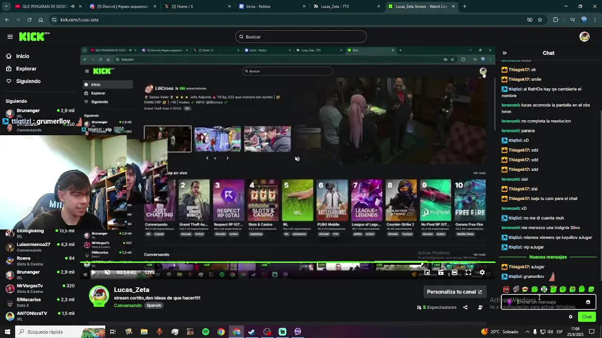Open the clip creation icon

(441, 272)
